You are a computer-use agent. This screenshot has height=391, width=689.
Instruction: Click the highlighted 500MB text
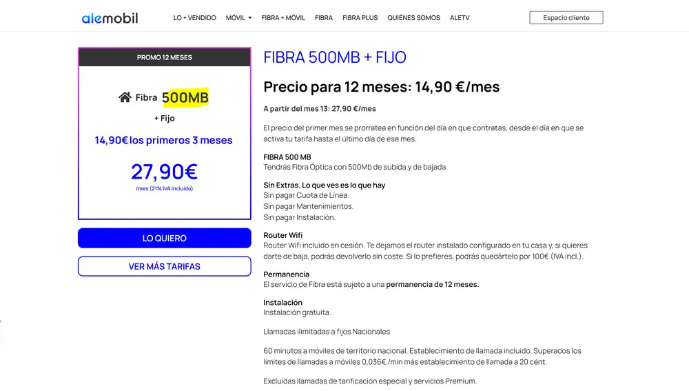pos(185,98)
